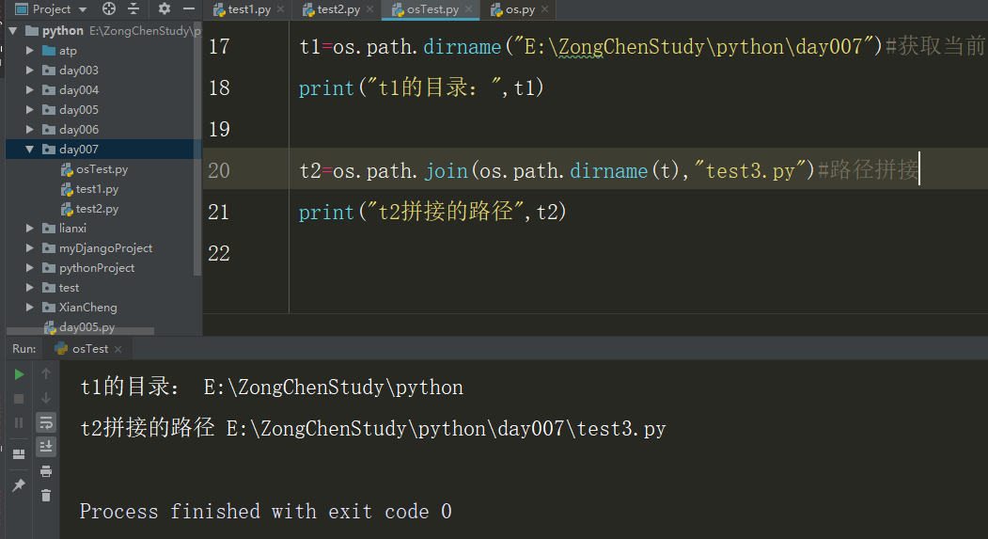This screenshot has height=539, width=988.
Task: Open test2.py in the project tree
Action: [x=97, y=209]
